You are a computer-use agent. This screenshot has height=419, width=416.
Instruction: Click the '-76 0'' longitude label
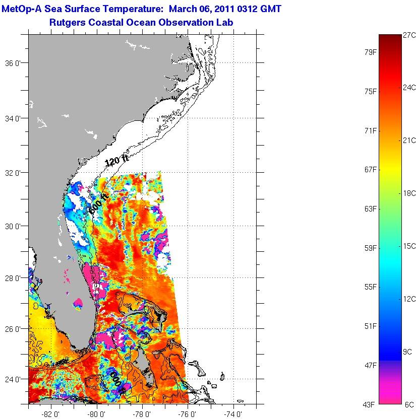pyautogui.click(x=188, y=414)
